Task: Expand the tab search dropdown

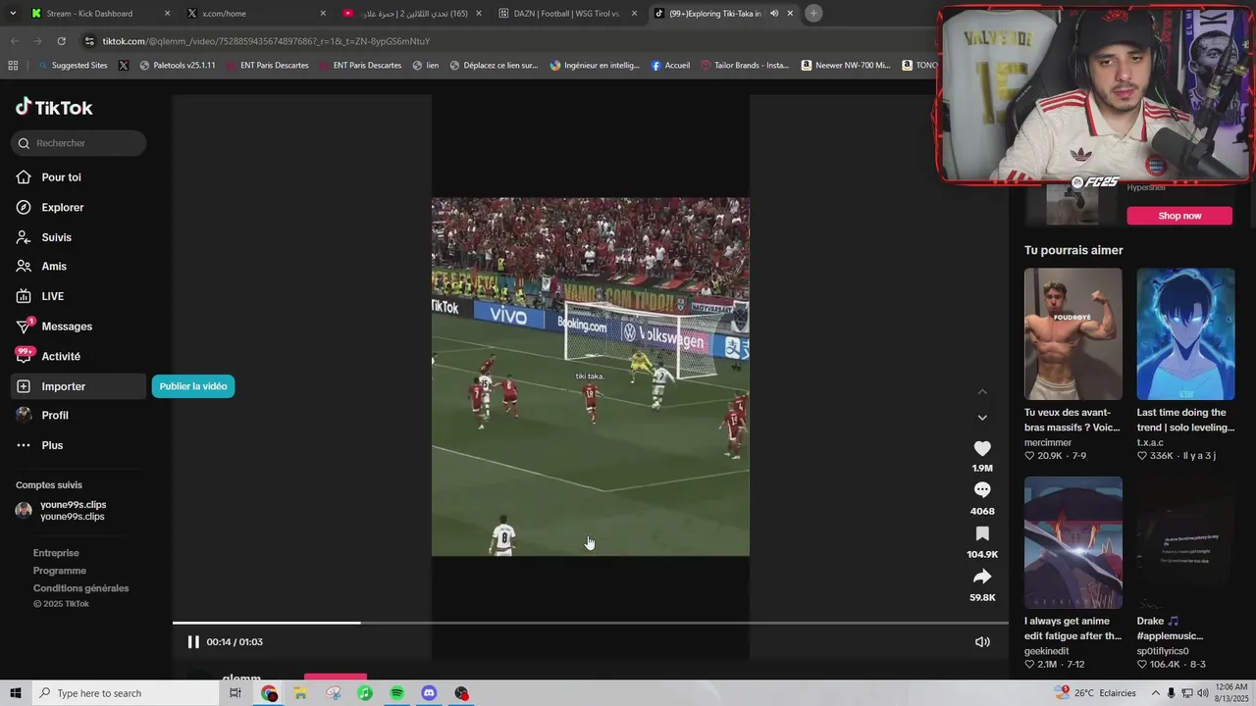Action: pyautogui.click(x=13, y=14)
